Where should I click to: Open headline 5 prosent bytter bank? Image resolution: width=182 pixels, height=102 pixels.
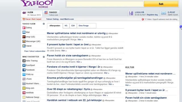(x=68, y=44)
